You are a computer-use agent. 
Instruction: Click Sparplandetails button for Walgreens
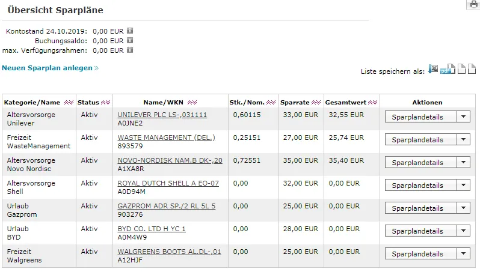tap(420, 253)
